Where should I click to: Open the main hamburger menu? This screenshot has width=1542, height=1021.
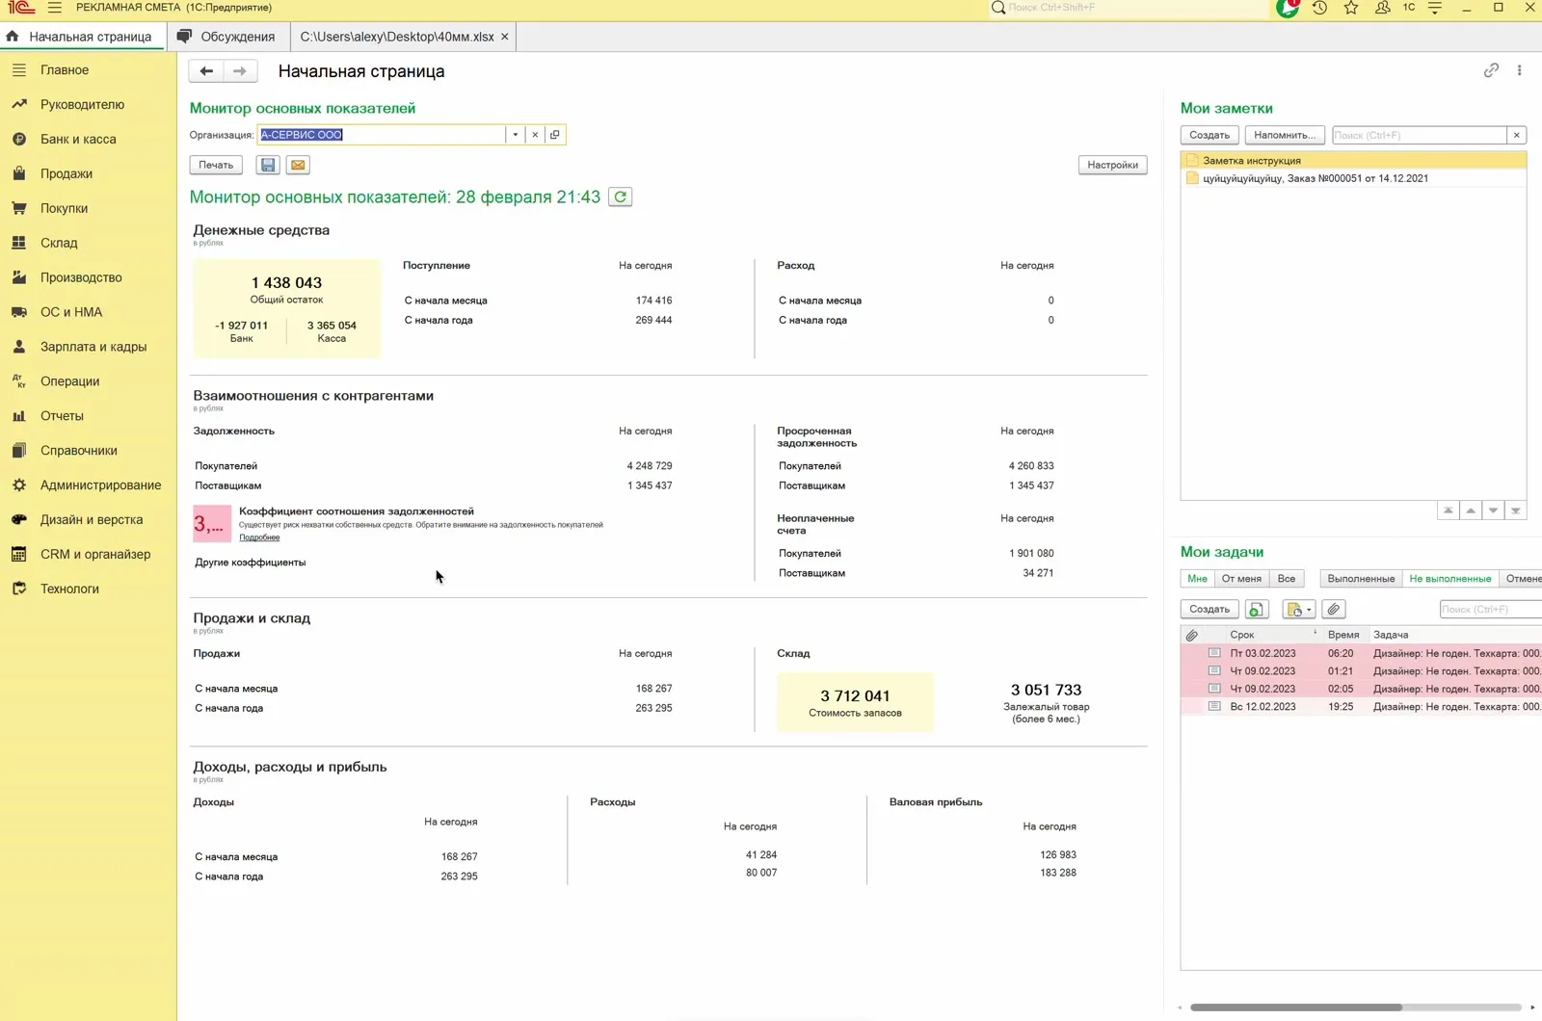[x=54, y=8]
